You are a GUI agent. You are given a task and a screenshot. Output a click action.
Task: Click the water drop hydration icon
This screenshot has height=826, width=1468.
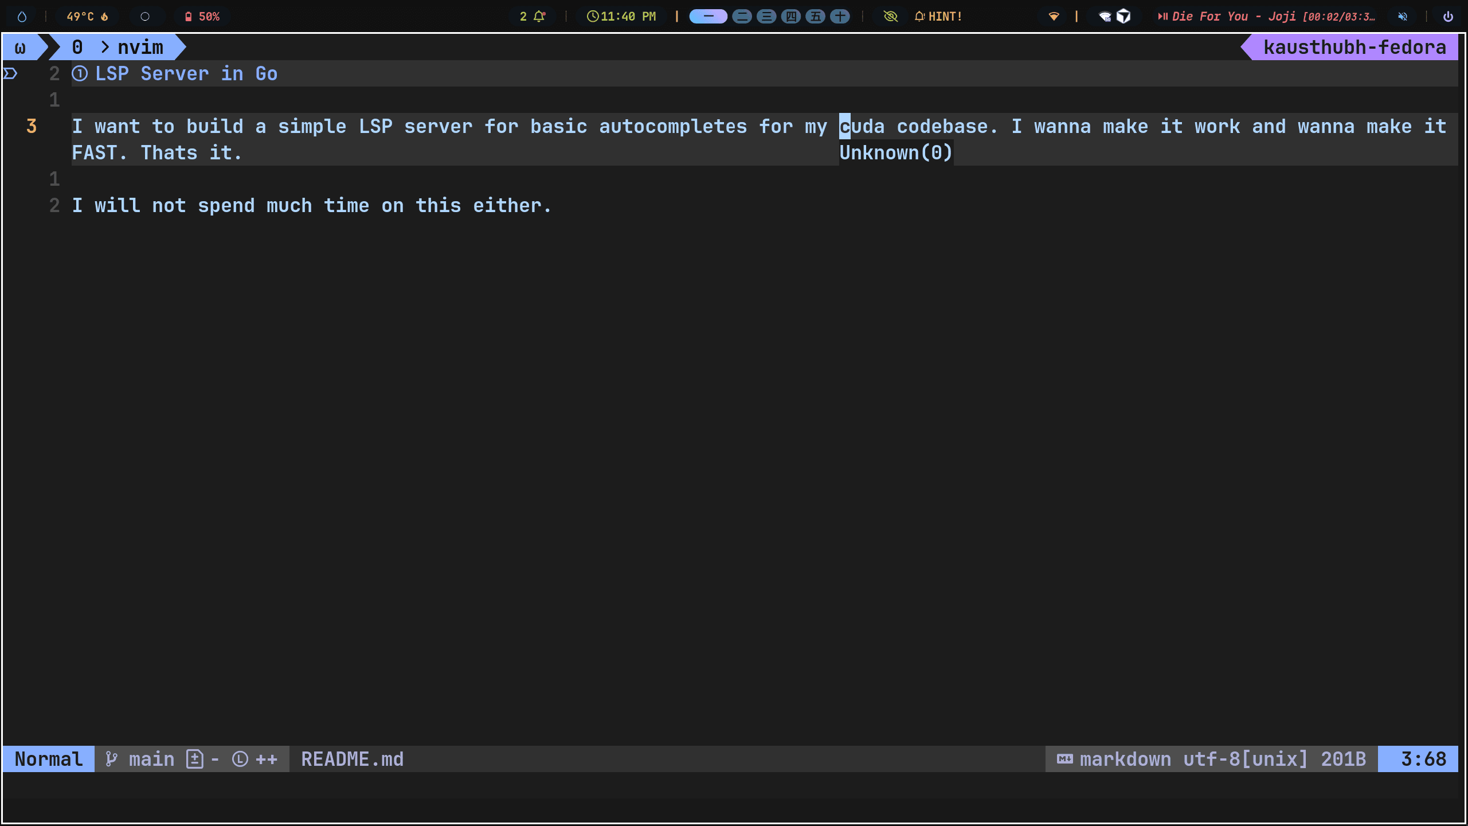[22, 16]
